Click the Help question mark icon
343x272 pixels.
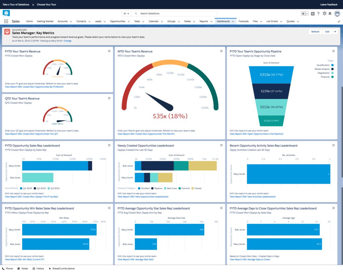click(x=318, y=13)
